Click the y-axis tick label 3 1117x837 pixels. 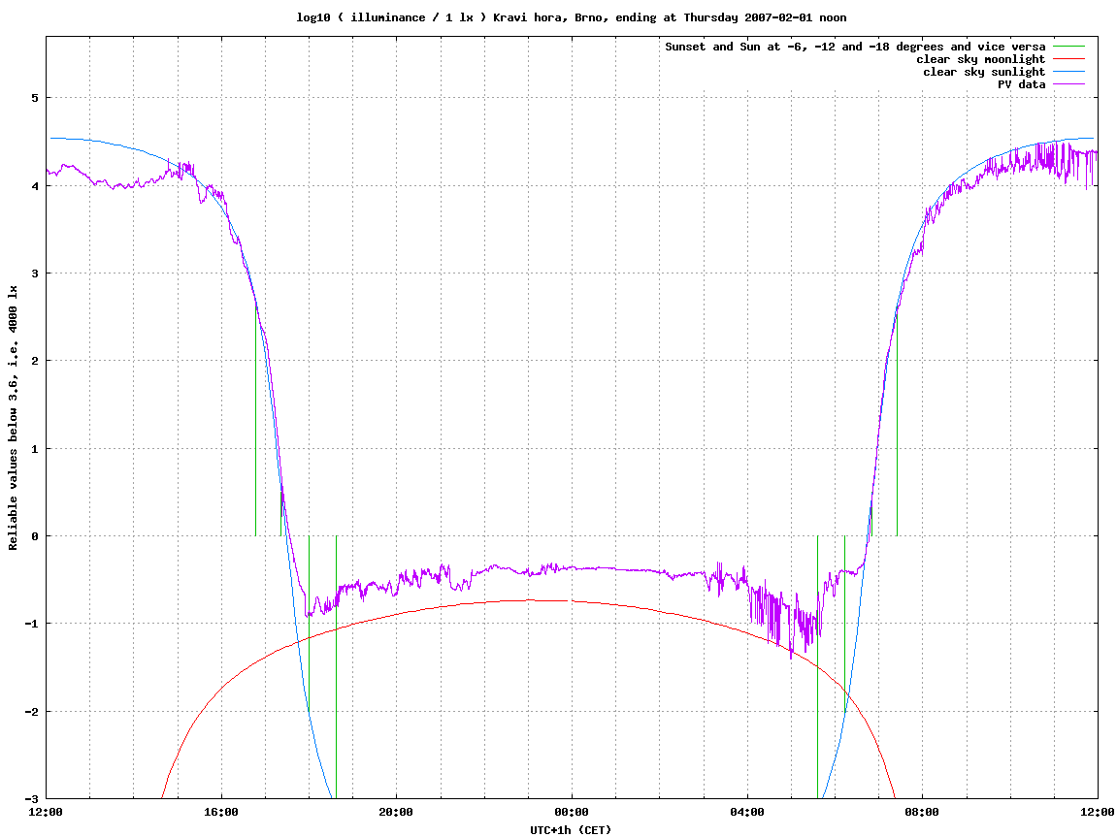[35, 274]
